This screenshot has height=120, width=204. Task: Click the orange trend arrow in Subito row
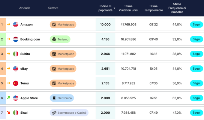(9, 54)
